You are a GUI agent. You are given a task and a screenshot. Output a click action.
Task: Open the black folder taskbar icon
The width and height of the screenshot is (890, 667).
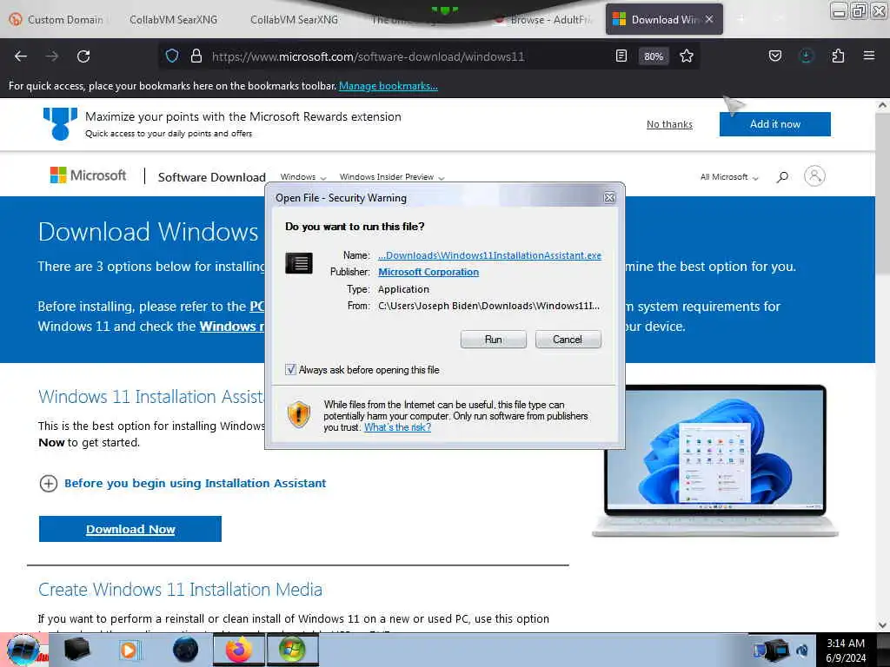click(76, 650)
